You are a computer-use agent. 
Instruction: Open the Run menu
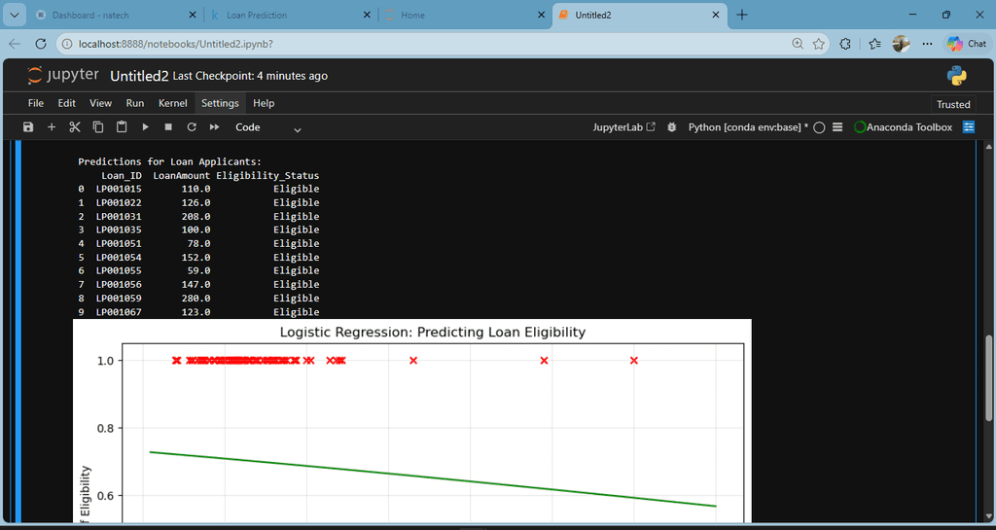pos(134,103)
